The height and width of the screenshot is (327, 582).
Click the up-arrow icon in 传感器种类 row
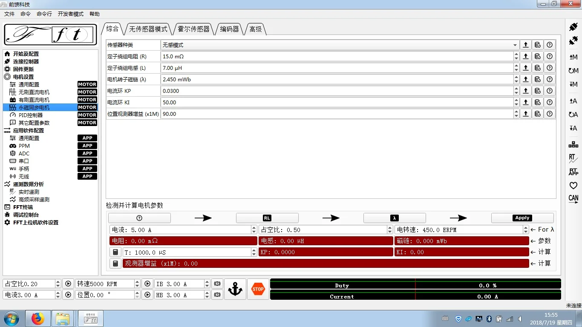(526, 45)
